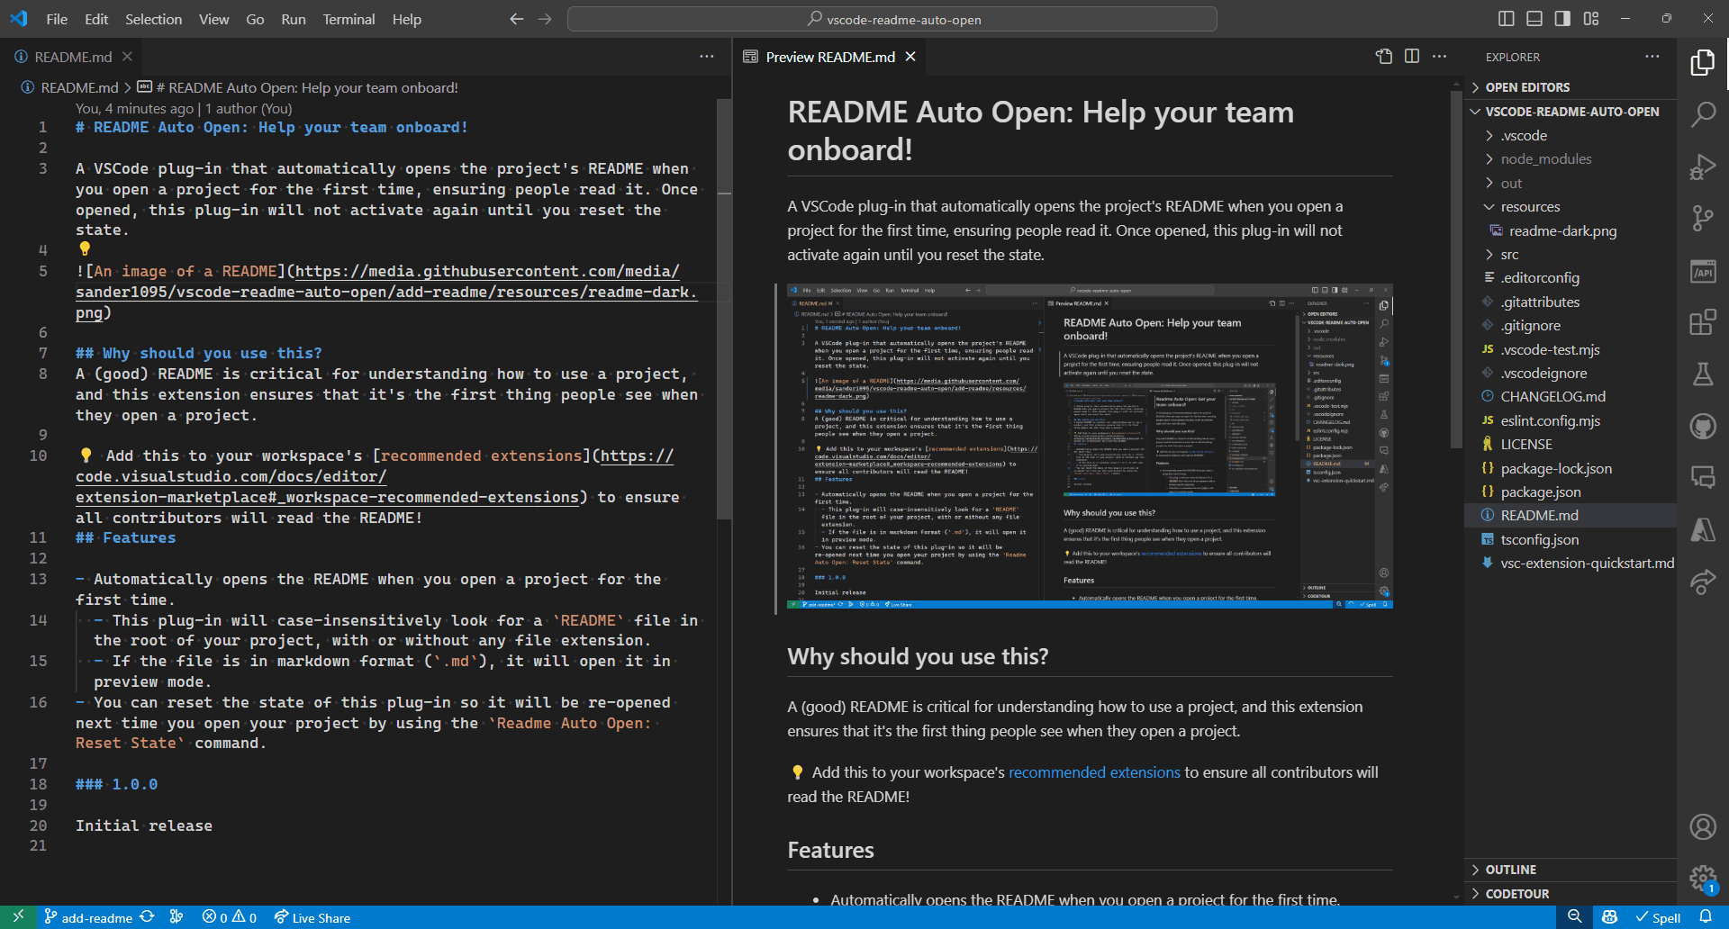
Task: Open the GitHub view in activity bar
Action: point(1702,426)
